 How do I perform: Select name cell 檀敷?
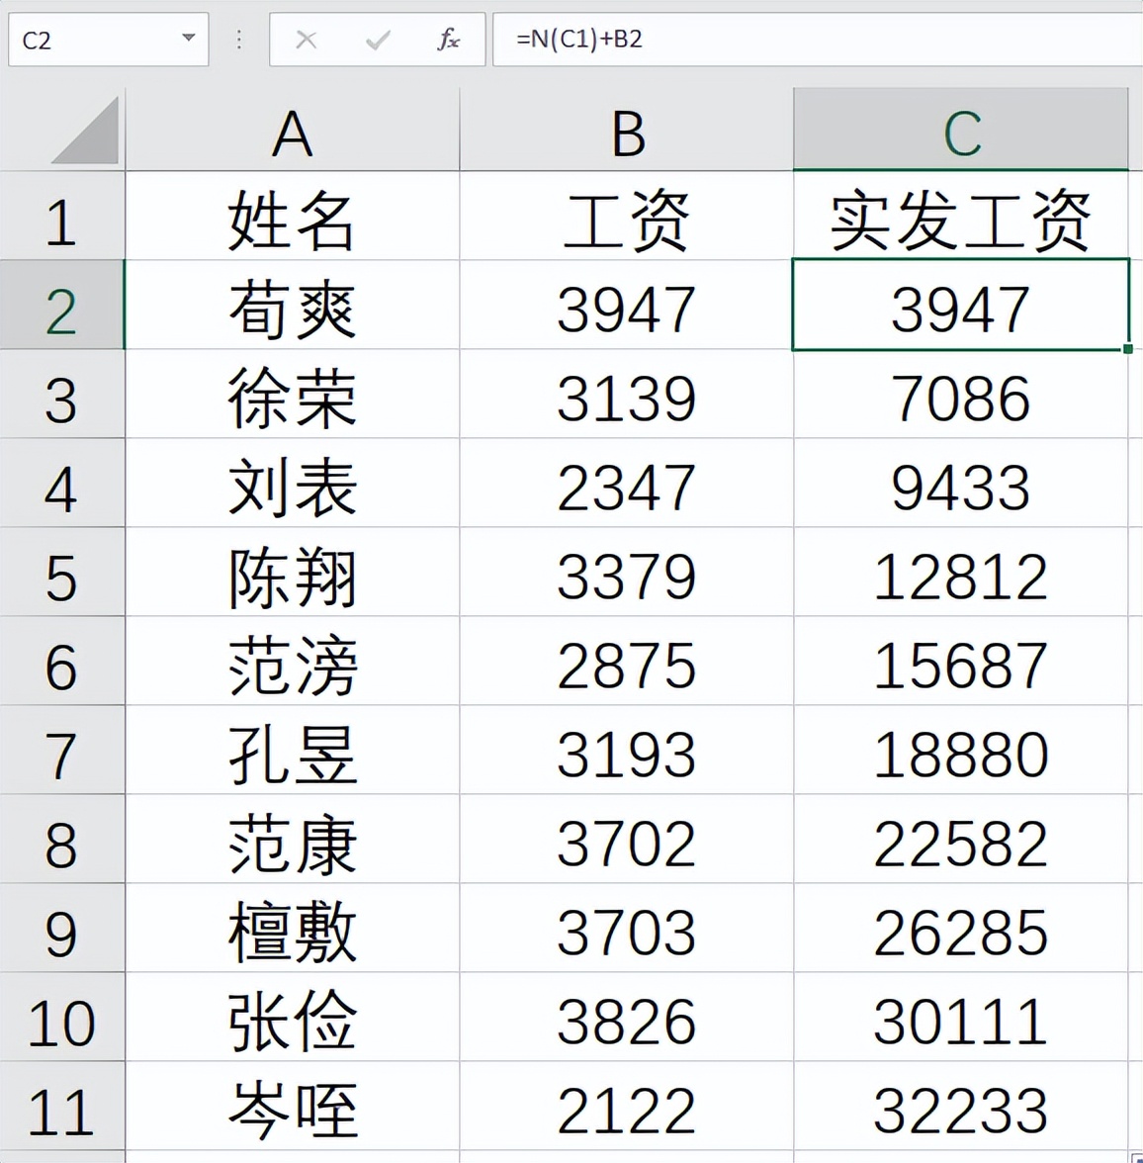(293, 928)
